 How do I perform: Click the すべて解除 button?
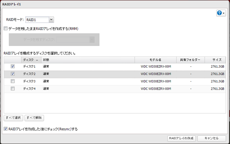(34, 118)
